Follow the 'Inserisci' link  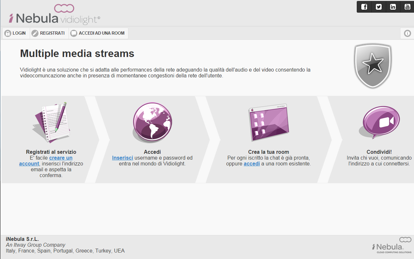pos(123,158)
